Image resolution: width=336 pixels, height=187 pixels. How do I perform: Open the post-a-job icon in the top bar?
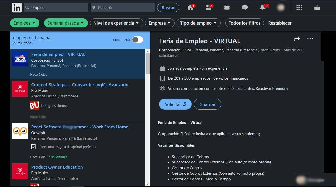317,7
